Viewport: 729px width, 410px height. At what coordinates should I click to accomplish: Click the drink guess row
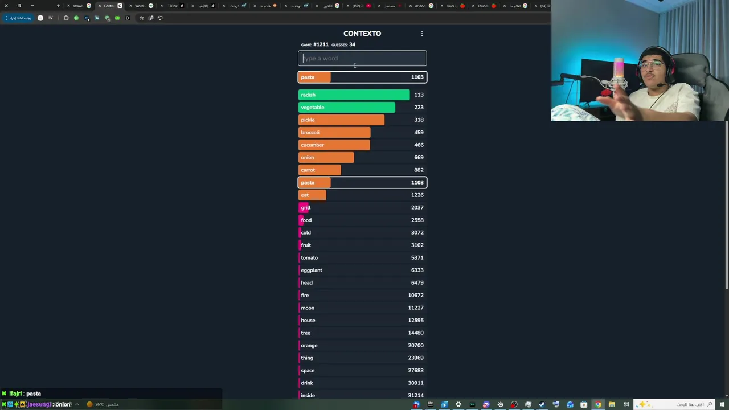point(362,383)
